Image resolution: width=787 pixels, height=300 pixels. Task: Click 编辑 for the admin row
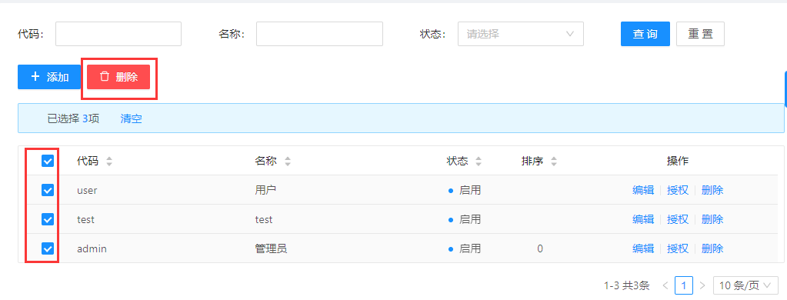(x=643, y=248)
